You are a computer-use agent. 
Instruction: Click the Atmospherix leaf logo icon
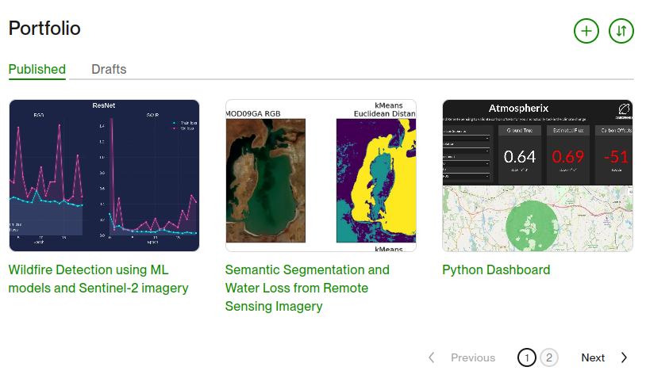[x=622, y=109]
